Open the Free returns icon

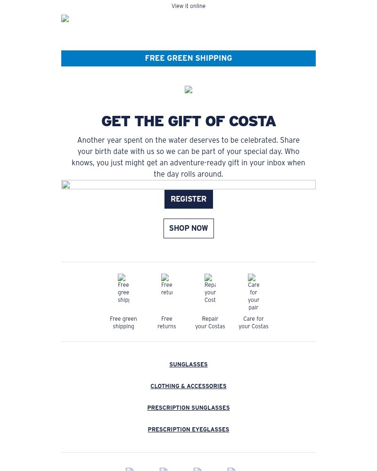coord(166,285)
